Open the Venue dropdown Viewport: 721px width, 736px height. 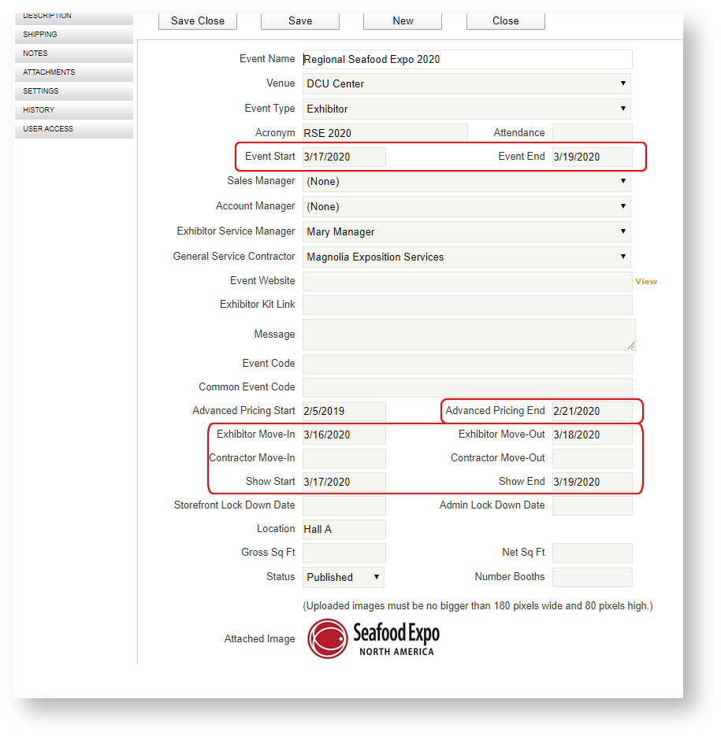pos(466,83)
